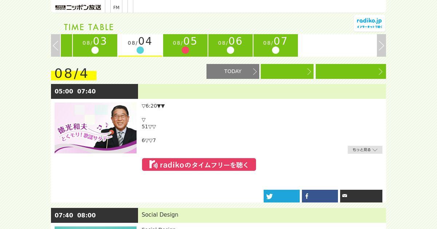
Task: Click the TODAY button
Action: pos(233,71)
